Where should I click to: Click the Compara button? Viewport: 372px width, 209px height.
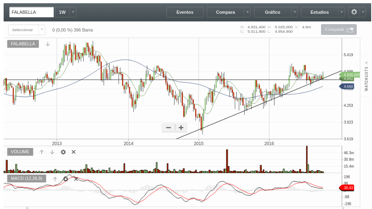point(225,12)
